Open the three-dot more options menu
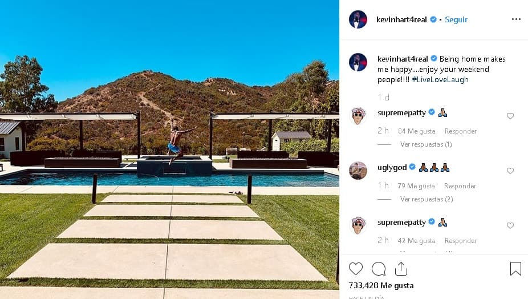 [516, 19]
